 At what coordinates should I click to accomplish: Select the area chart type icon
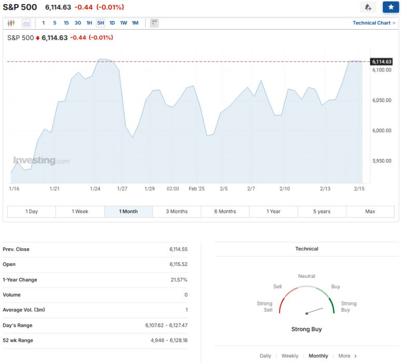point(26,23)
